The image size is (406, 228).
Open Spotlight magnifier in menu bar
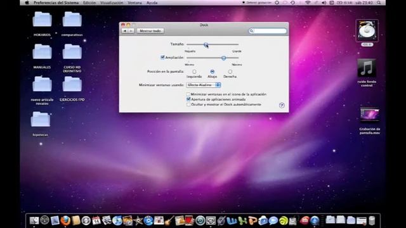pyautogui.click(x=379, y=3)
